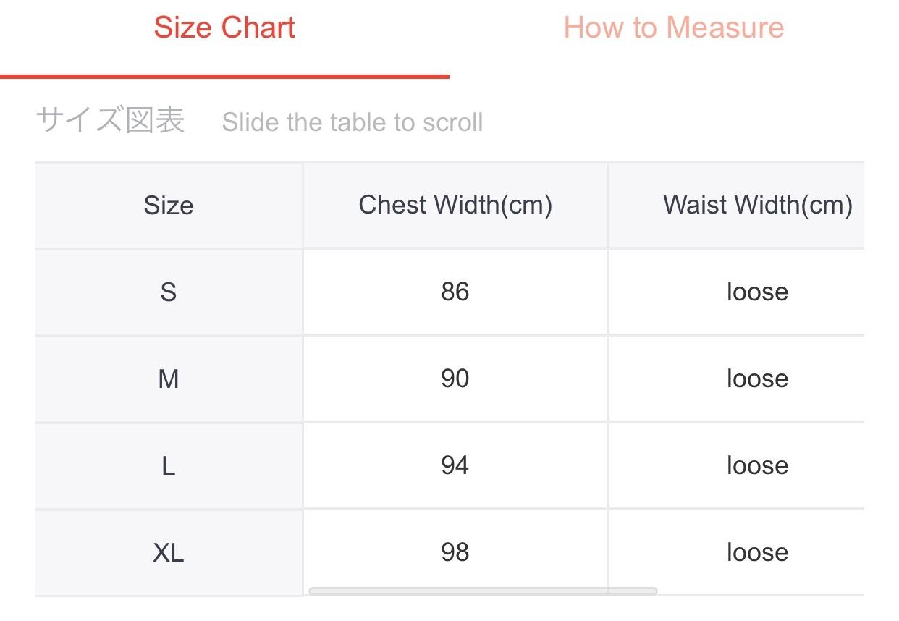Click the Chest Width(cm) column header
Viewport: 899px width, 621px height.
(455, 206)
